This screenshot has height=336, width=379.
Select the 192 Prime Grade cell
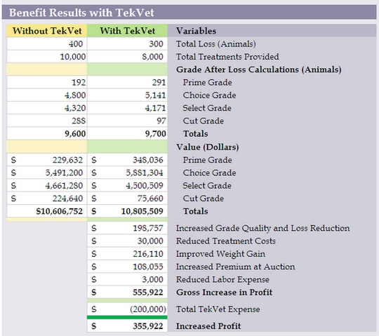(47, 82)
